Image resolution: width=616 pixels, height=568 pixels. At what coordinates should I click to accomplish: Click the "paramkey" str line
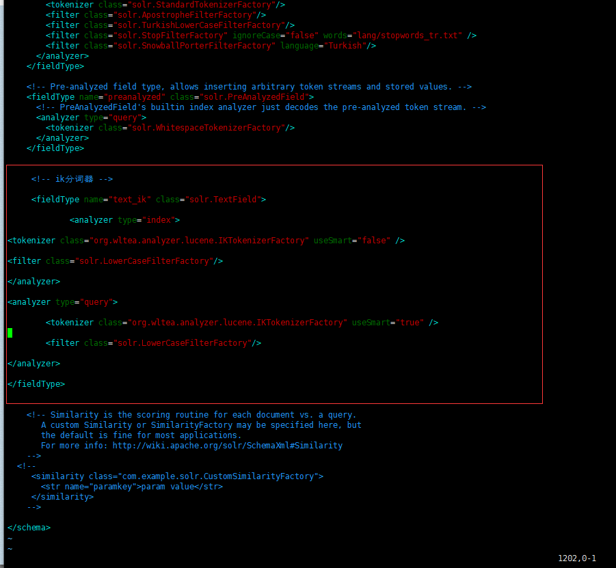pos(132,487)
